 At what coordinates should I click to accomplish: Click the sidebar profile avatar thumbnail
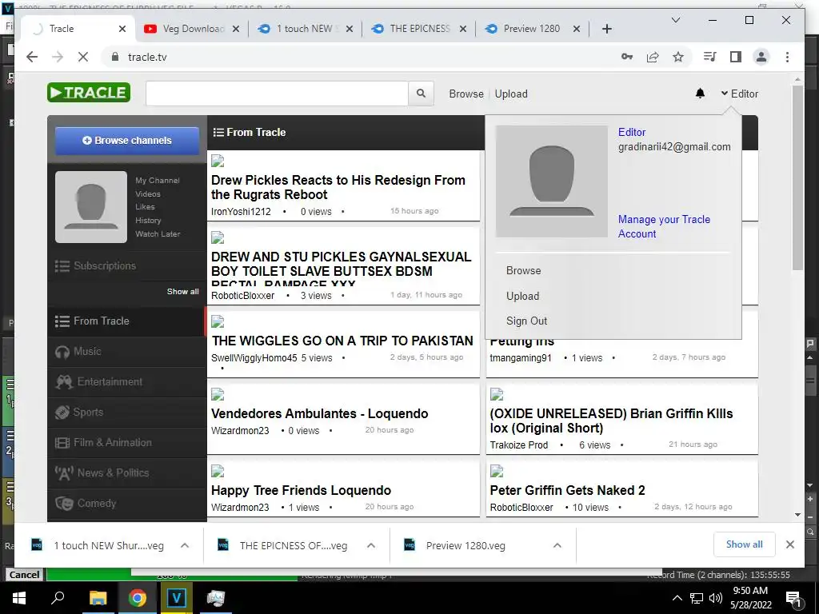point(91,207)
